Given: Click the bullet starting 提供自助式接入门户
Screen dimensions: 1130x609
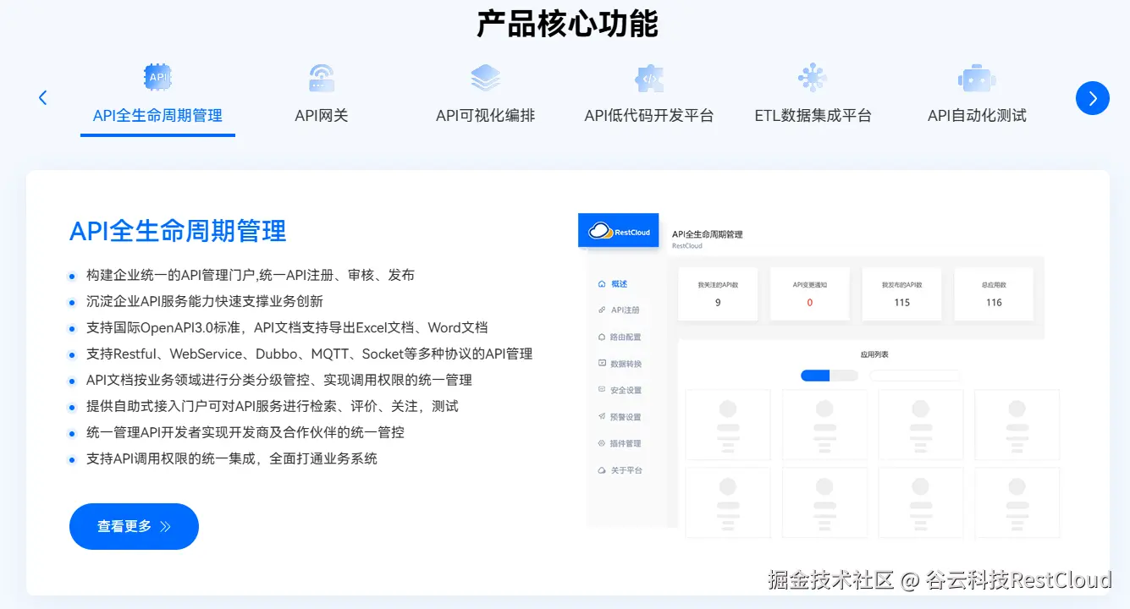Looking at the screenshot, I should point(273,406).
